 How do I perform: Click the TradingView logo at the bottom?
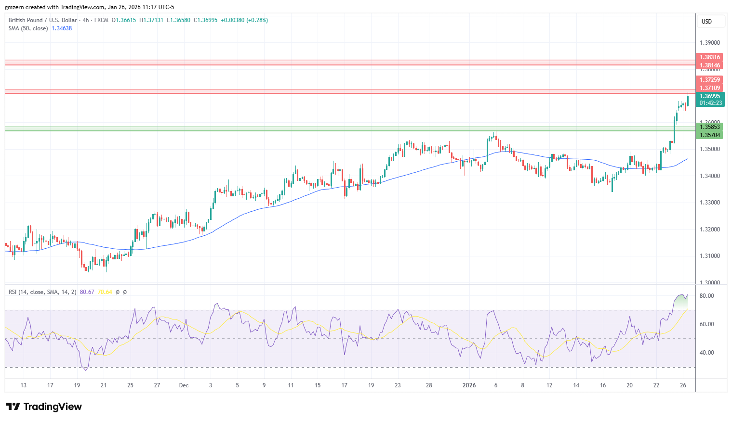[x=44, y=407]
